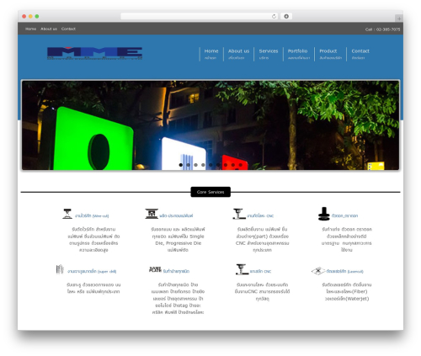Click the mold press icon beside ผลิต-ประกอบแม่พิมพ์
Screen dimensions: 421x356
[152, 214]
